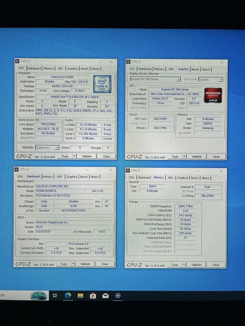Screen dimensions: 245x326
Task: Click motherboard Model value PRIME B250M-A
Action: [60, 190]
